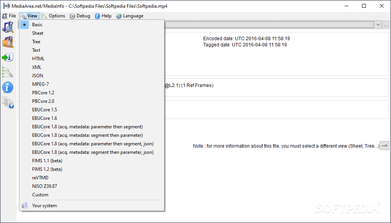Expand the file path dropdown arrow
Viewport: 391px width, 223px height.
pos(378,25)
